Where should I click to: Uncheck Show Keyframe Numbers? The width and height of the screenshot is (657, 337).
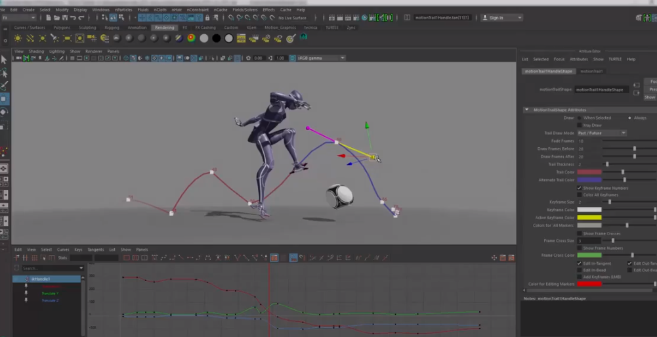pyautogui.click(x=579, y=188)
